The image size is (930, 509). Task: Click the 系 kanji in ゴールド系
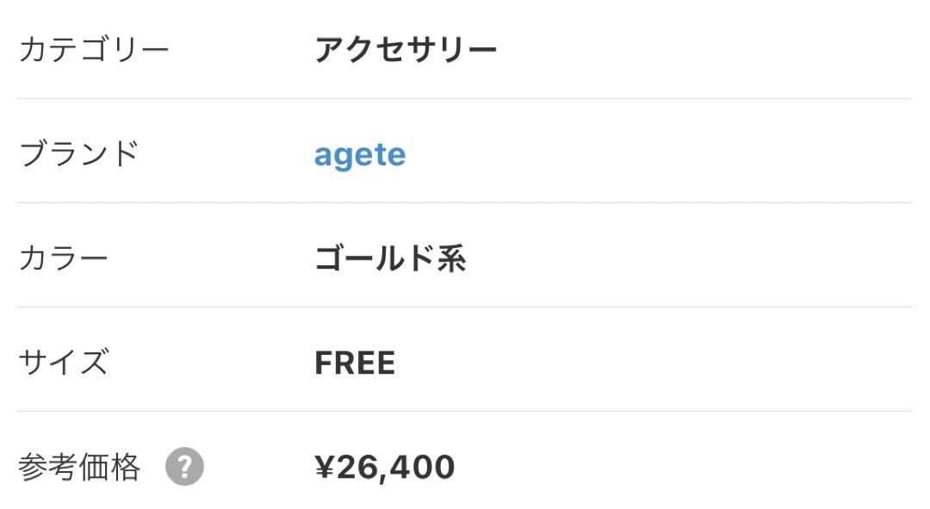452,258
